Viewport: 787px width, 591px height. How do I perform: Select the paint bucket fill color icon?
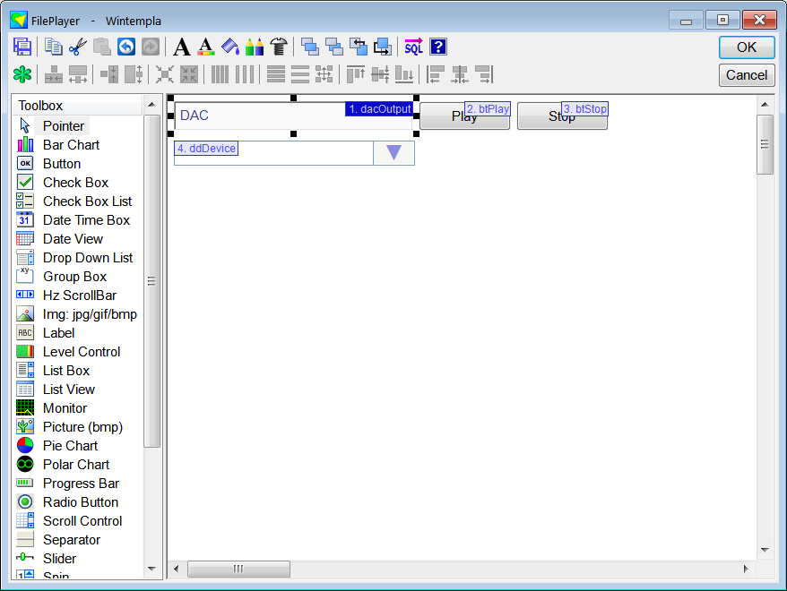[x=230, y=47]
